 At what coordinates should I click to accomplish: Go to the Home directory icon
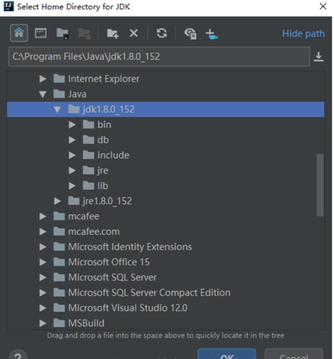pos(19,33)
